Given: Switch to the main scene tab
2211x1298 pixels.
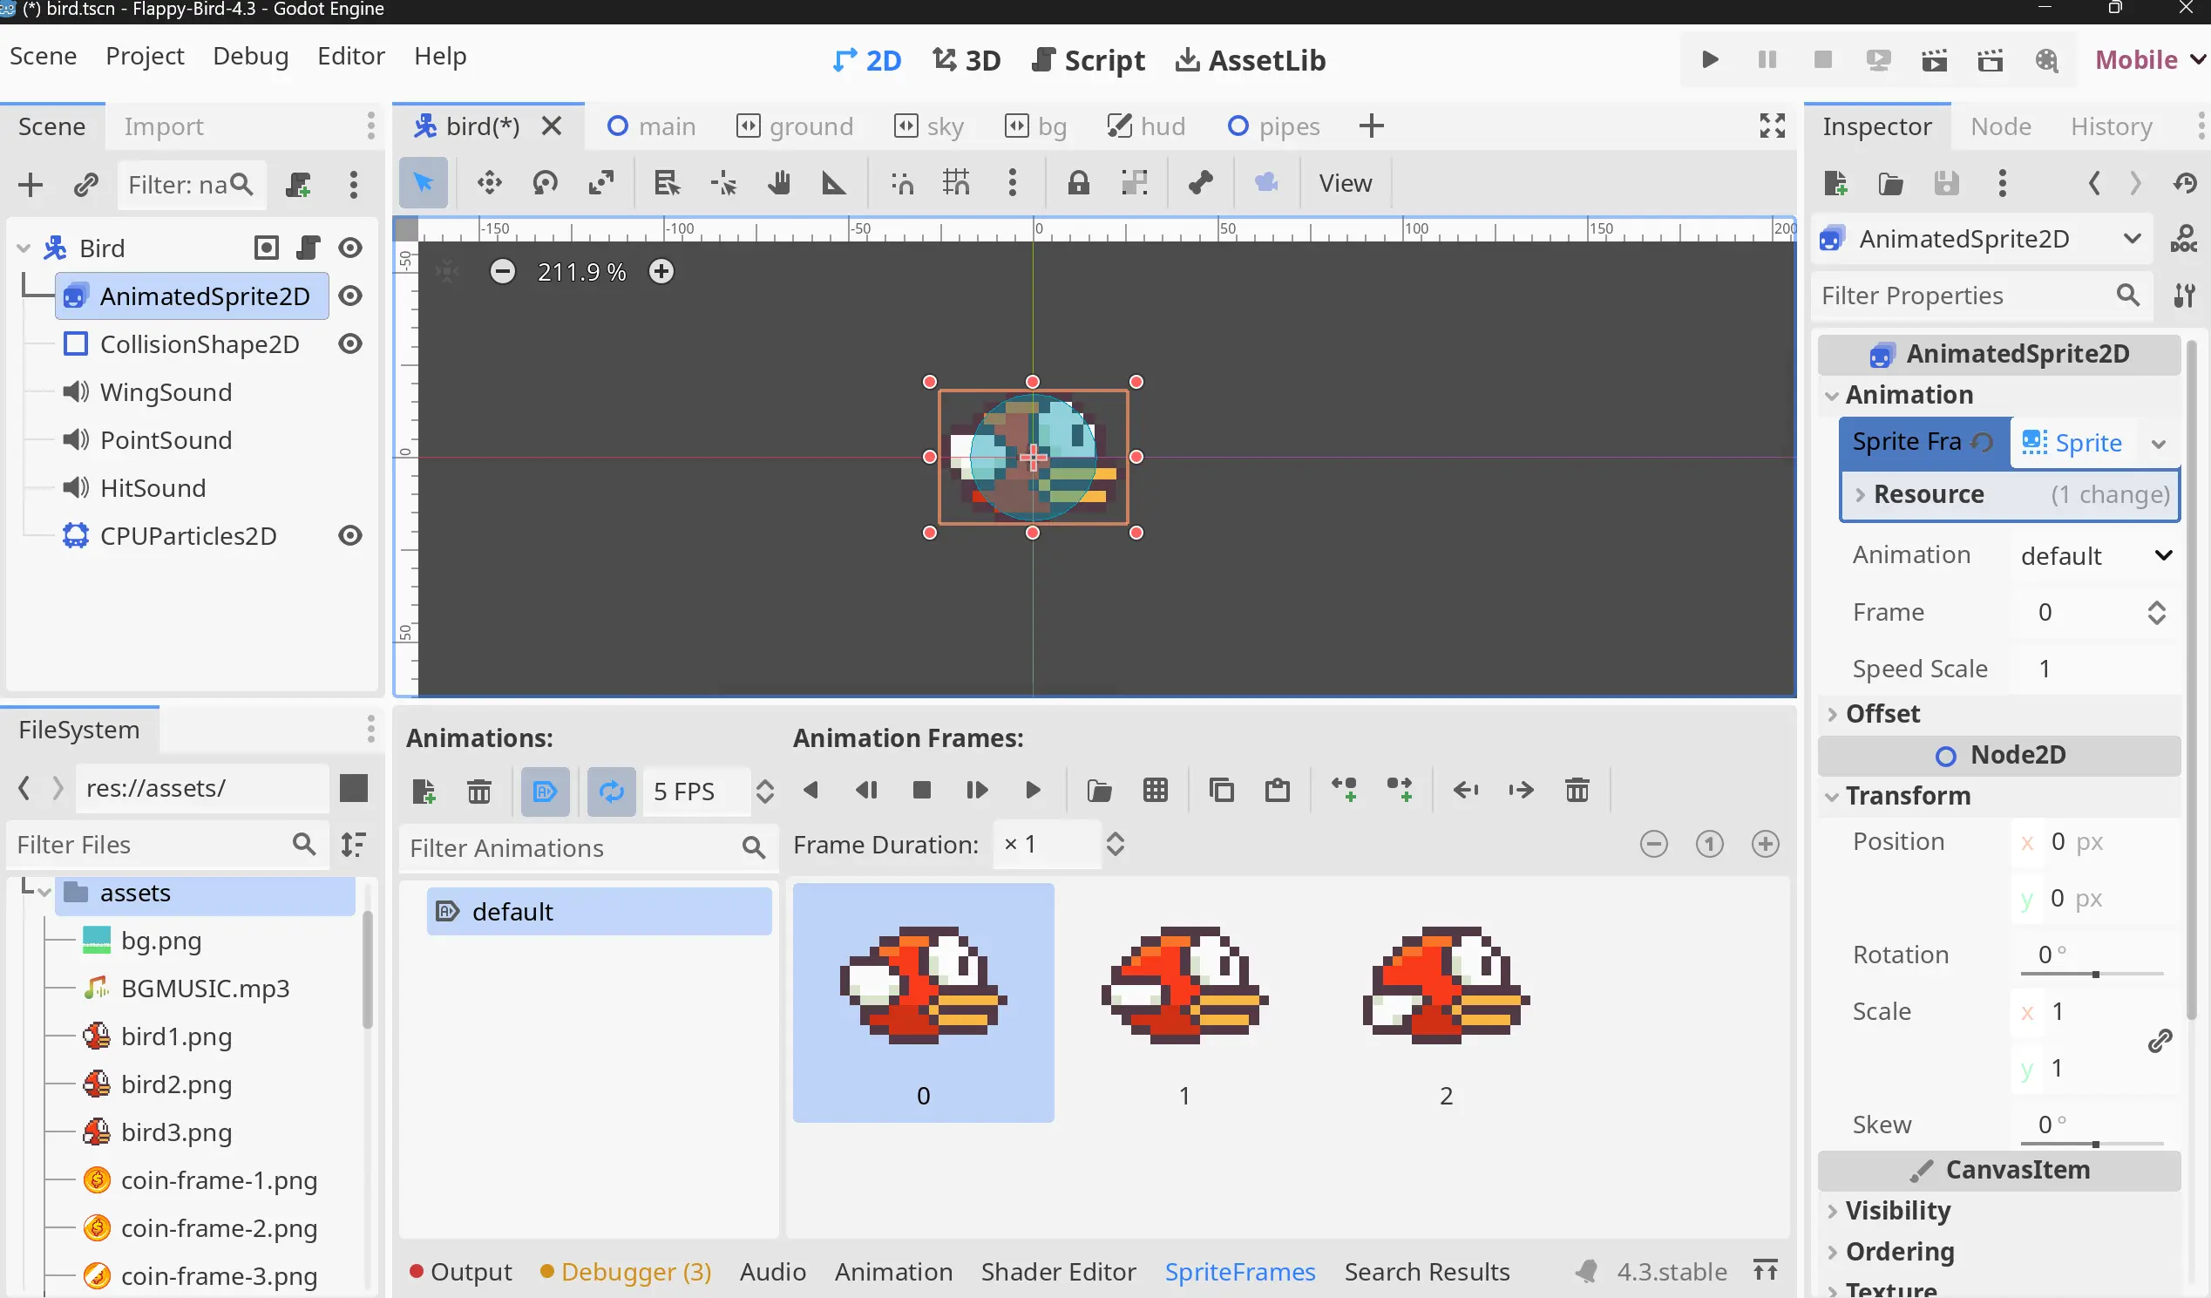Looking at the screenshot, I should pyautogui.click(x=652, y=126).
